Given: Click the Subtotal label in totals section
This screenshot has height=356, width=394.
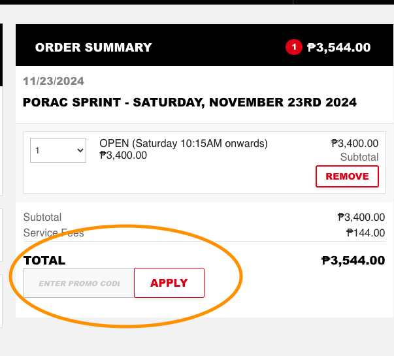Looking at the screenshot, I should pos(42,217).
